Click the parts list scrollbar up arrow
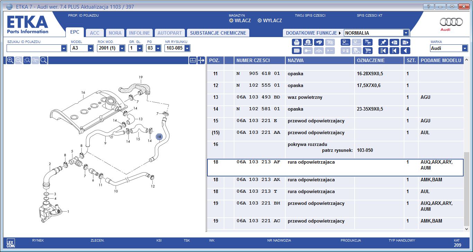This screenshot has height=252, width=473. coord(467,60)
